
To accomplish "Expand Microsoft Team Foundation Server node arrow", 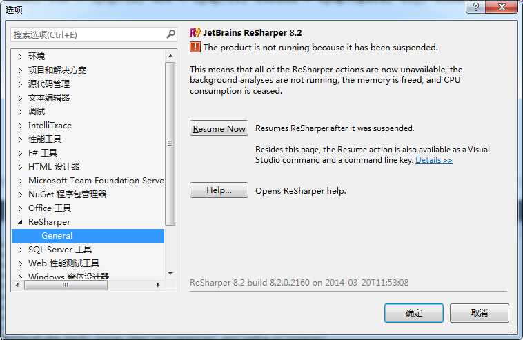I will tap(20, 181).
